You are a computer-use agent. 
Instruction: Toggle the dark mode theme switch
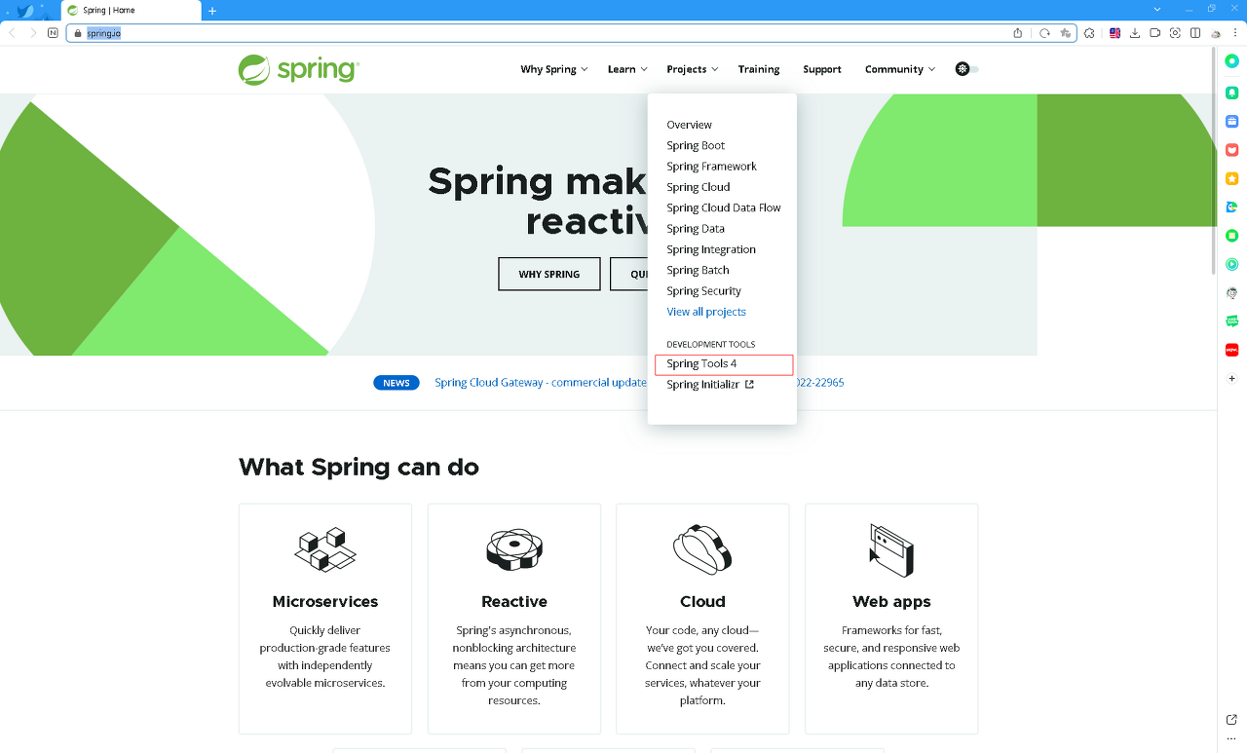coord(966,69)
